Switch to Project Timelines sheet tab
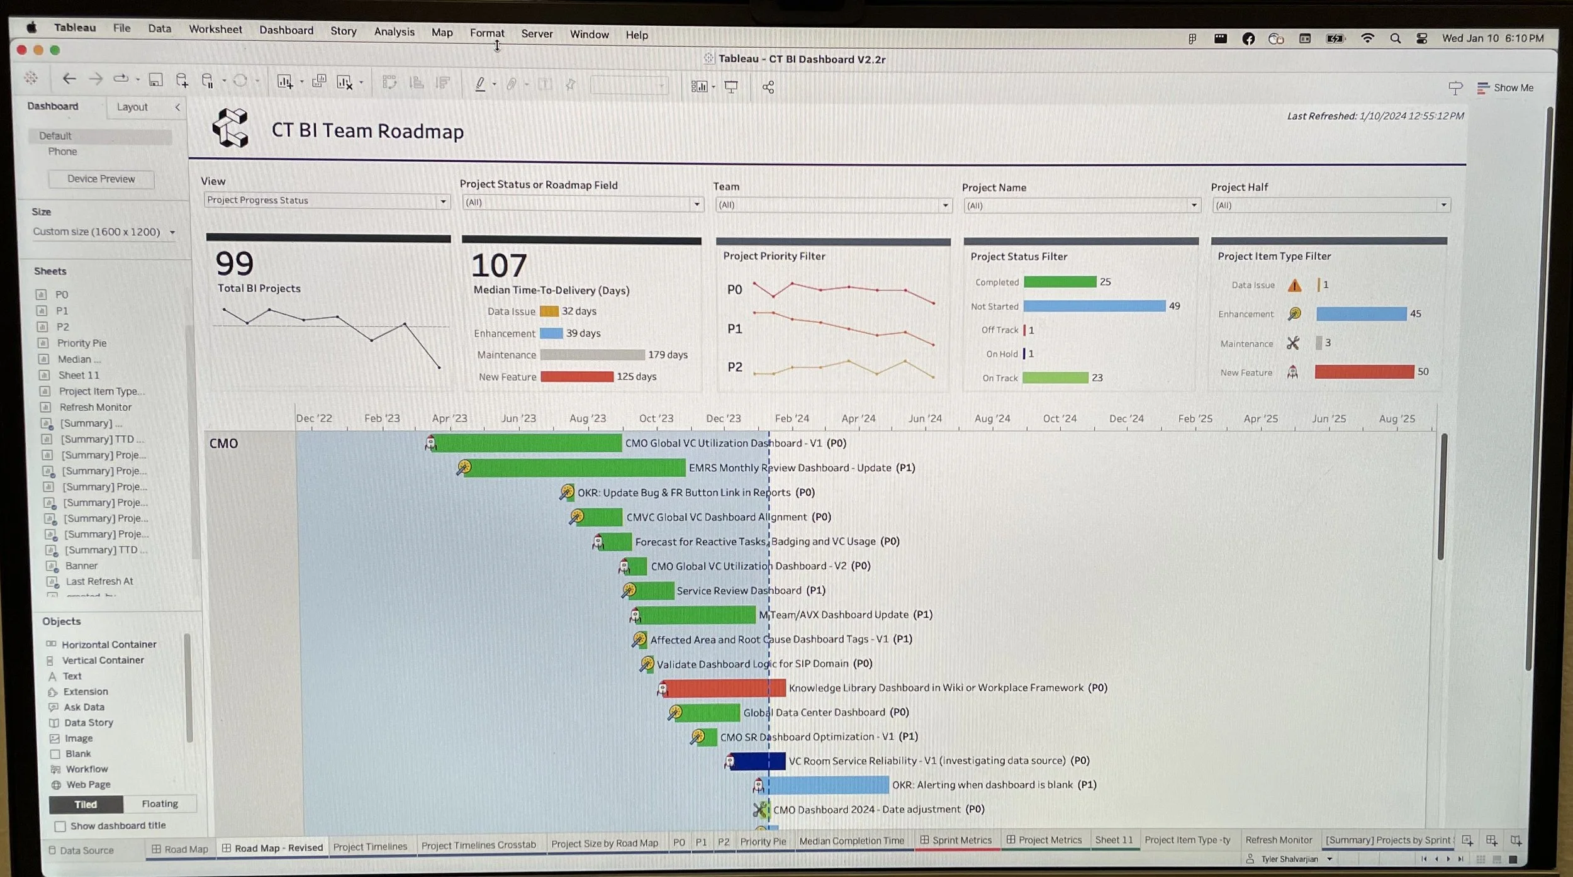The height and width of the screenshot is (877, 1573). 370,847
